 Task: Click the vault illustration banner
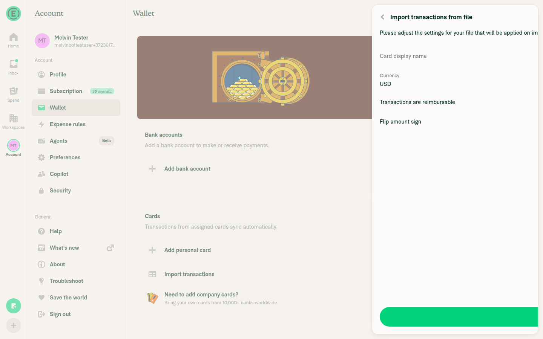(x=255, y=78)
